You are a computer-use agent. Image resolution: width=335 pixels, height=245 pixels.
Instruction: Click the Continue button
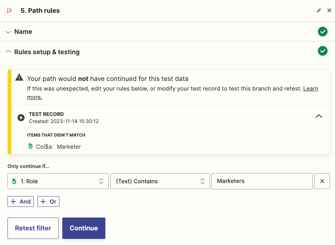tap(84, 228)
